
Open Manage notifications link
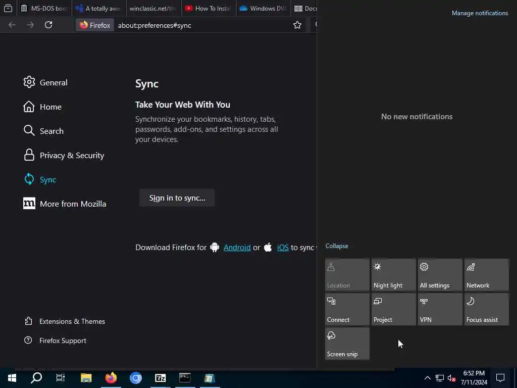(x=480, y=13)
